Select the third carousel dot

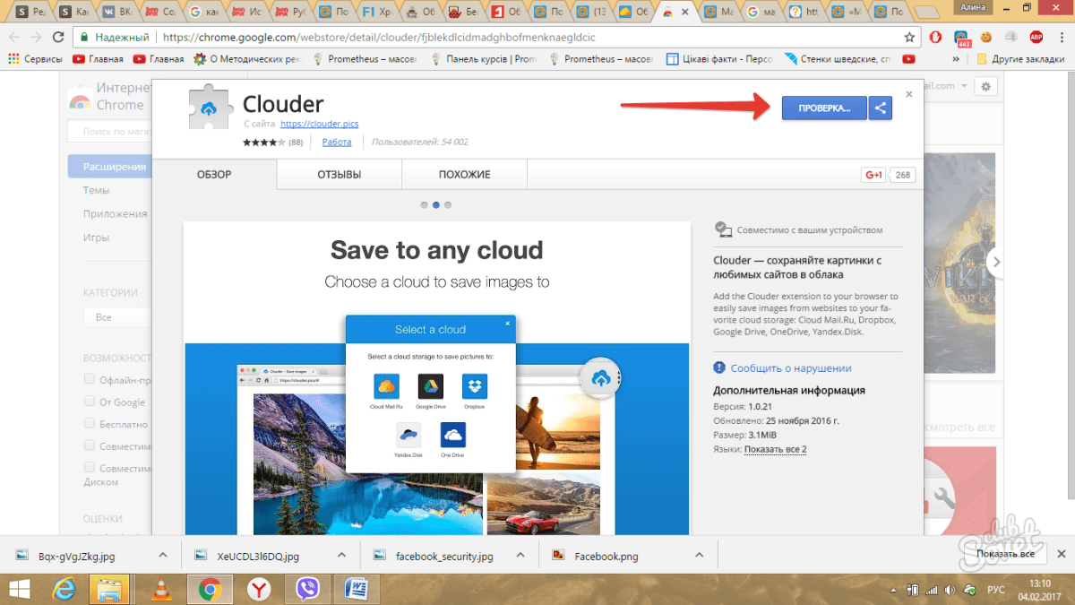coord(448,205)
